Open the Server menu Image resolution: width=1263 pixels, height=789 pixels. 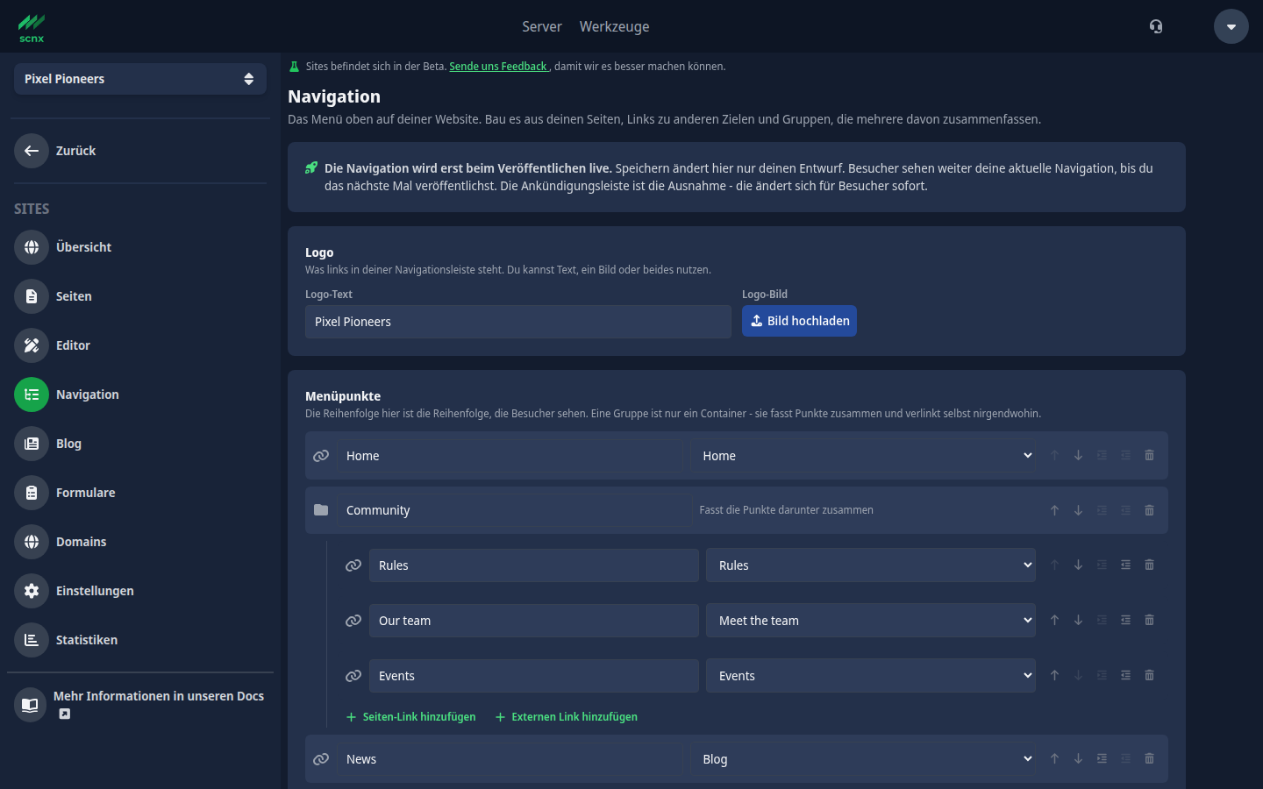542,26
